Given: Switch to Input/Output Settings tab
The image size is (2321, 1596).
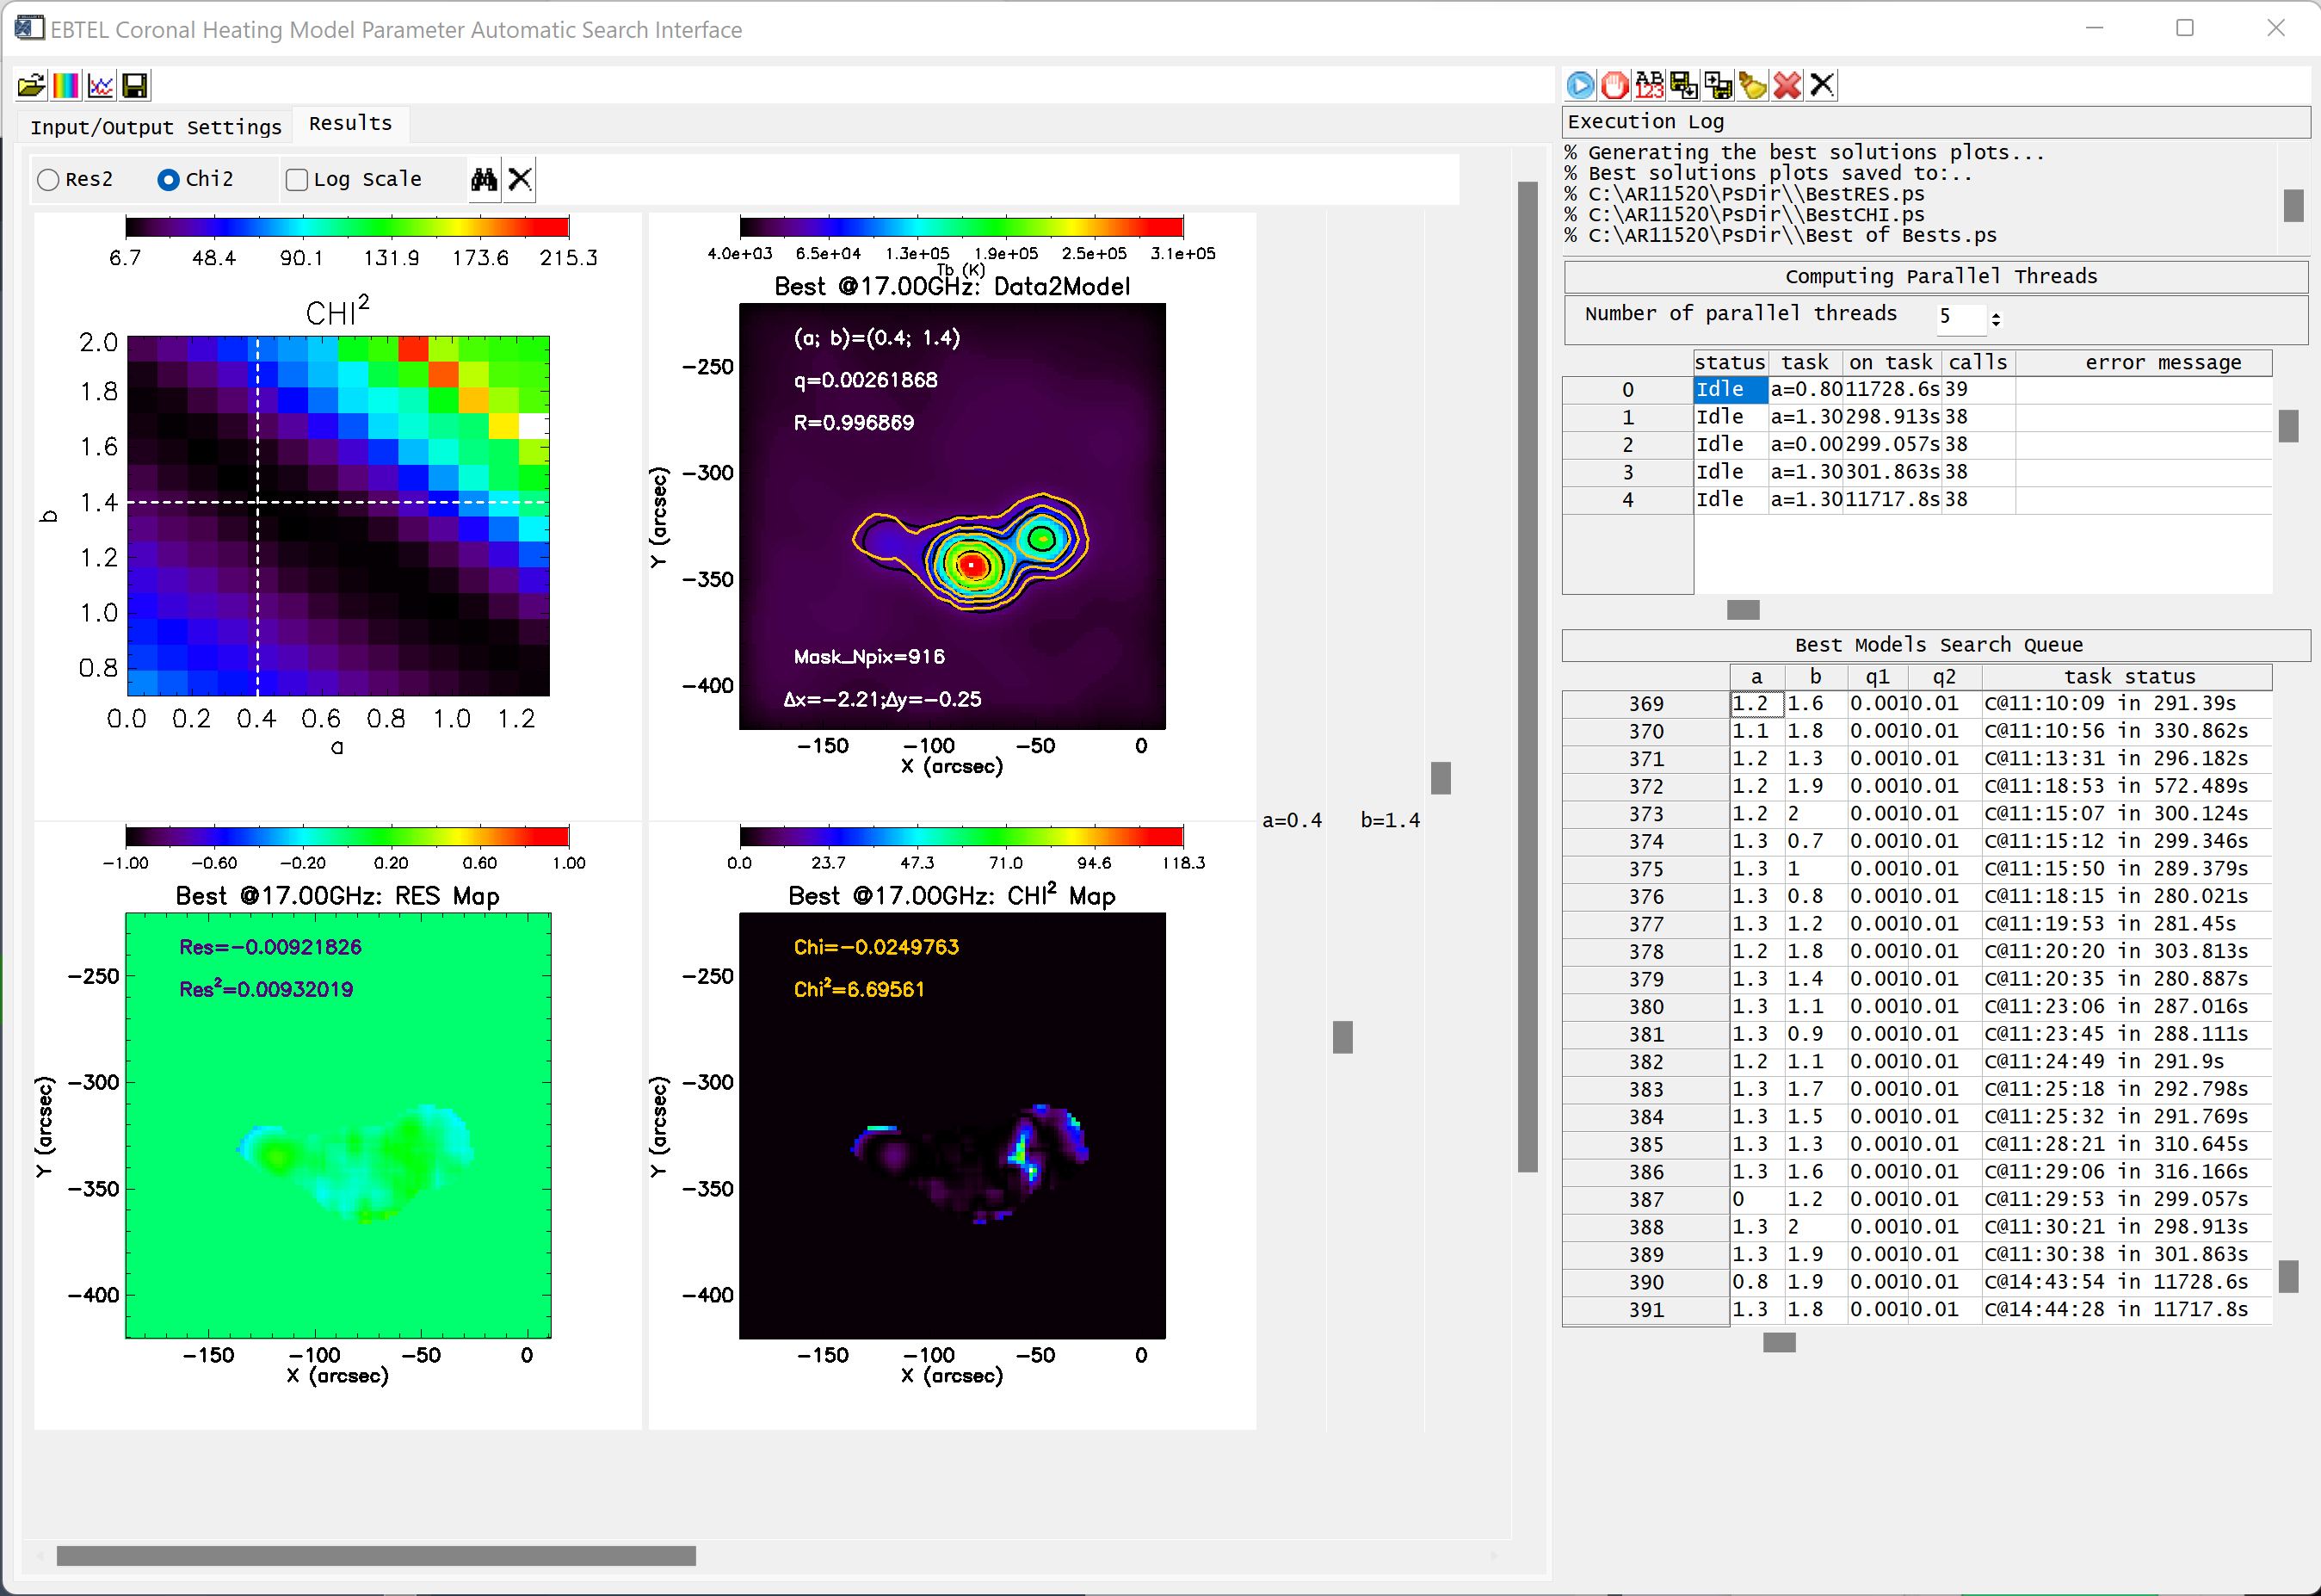Looking at the screenshot, I should point(156,127).
